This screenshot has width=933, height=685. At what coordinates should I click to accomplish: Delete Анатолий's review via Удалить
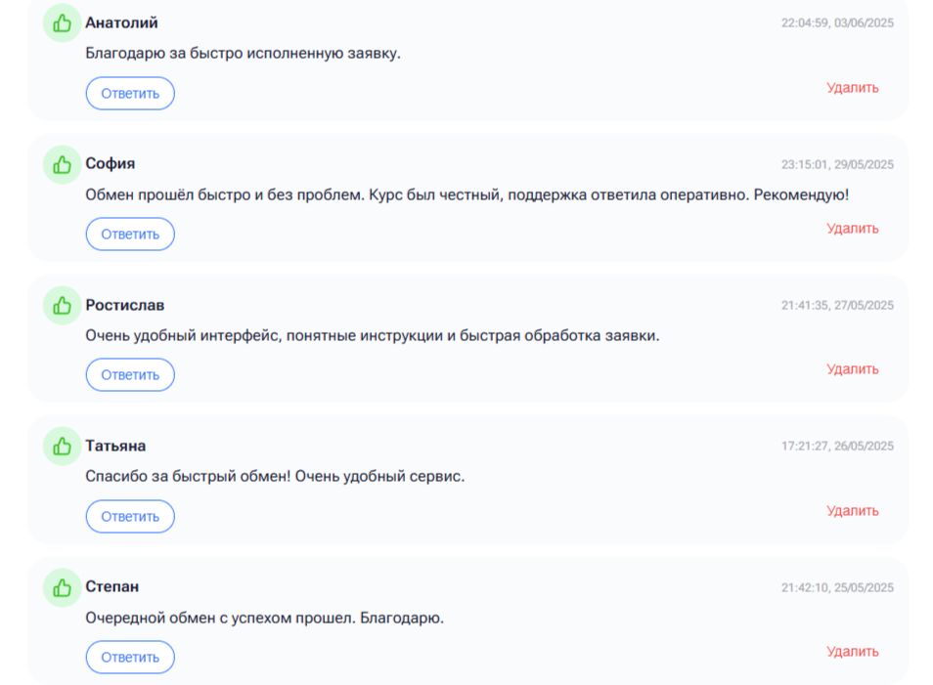pos(852,88)
